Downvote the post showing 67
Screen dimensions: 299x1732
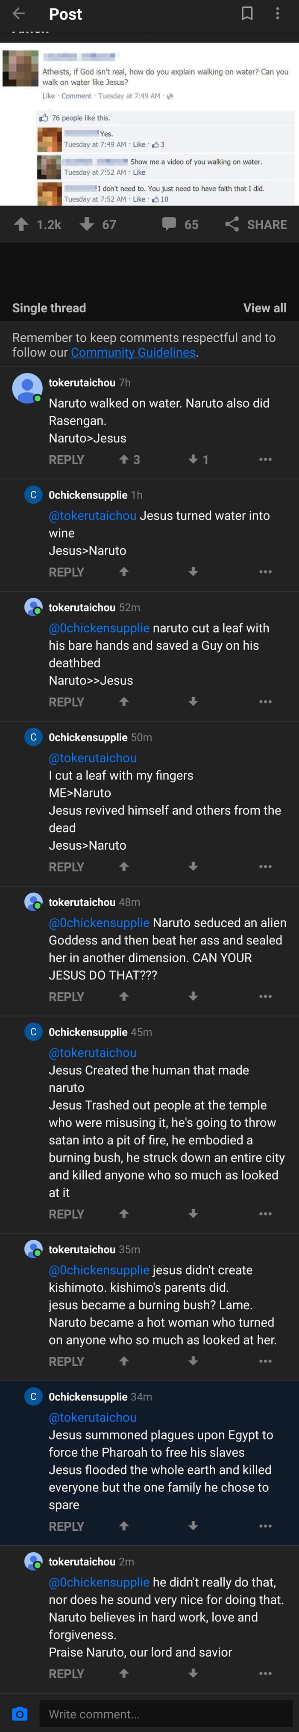pos(86,224)
